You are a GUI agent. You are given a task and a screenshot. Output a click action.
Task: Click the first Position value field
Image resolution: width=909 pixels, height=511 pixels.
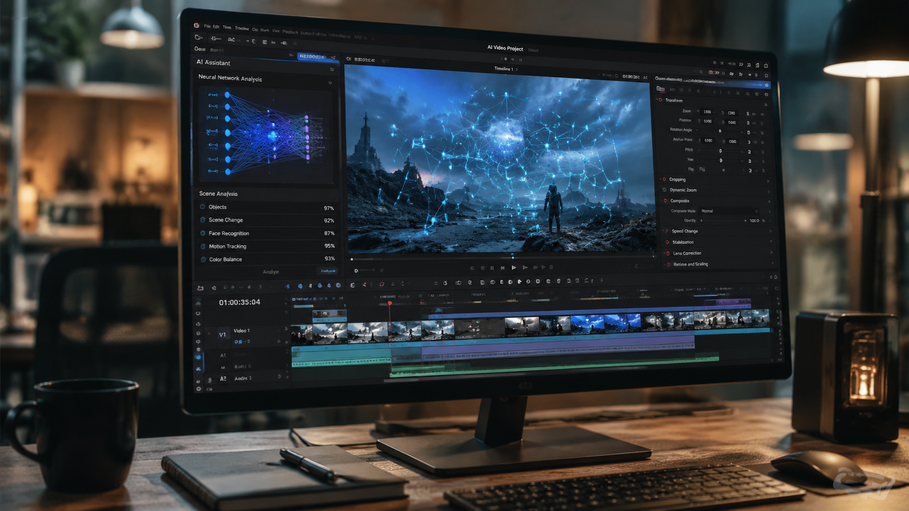[708, 122]
